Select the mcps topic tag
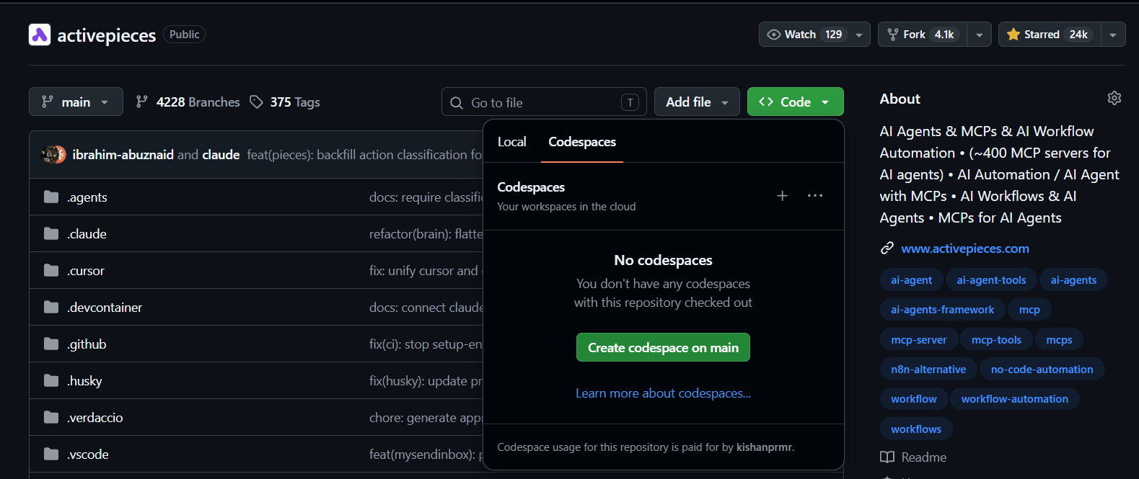Viewport: 1139px width, 479px height. click(1059, 340)
